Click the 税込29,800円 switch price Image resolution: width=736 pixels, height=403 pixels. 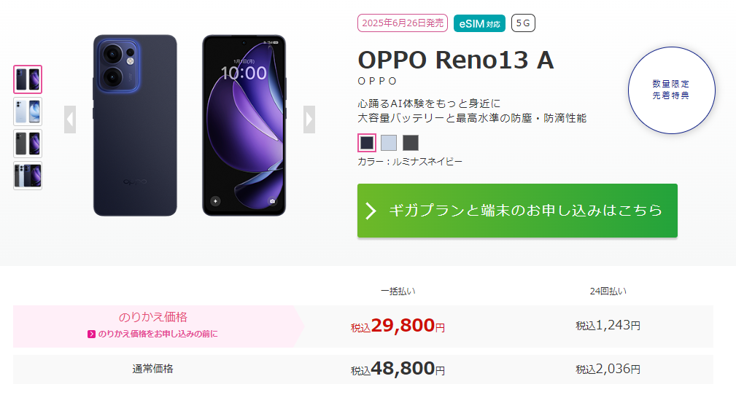[x=398, y=326]
